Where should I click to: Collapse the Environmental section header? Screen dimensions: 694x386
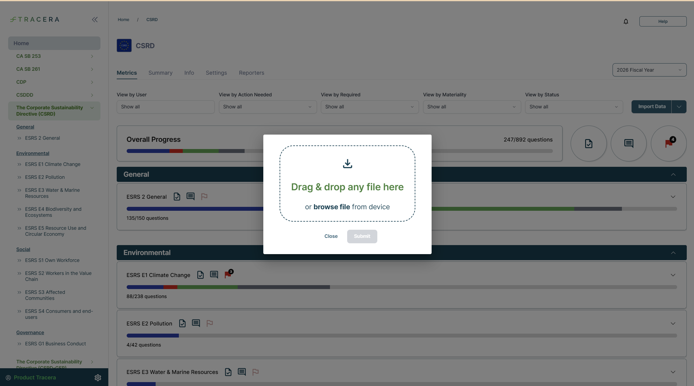(x=673, y=253)
